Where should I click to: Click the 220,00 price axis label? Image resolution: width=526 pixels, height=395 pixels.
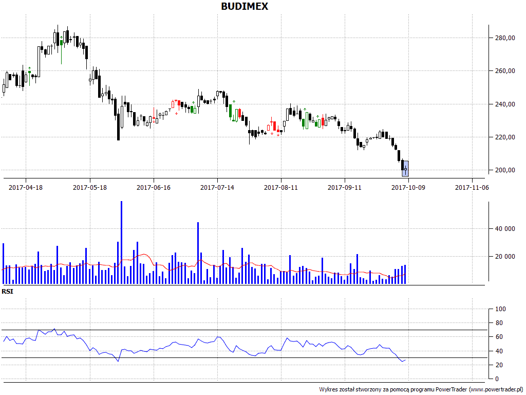[x=505, y=137]
